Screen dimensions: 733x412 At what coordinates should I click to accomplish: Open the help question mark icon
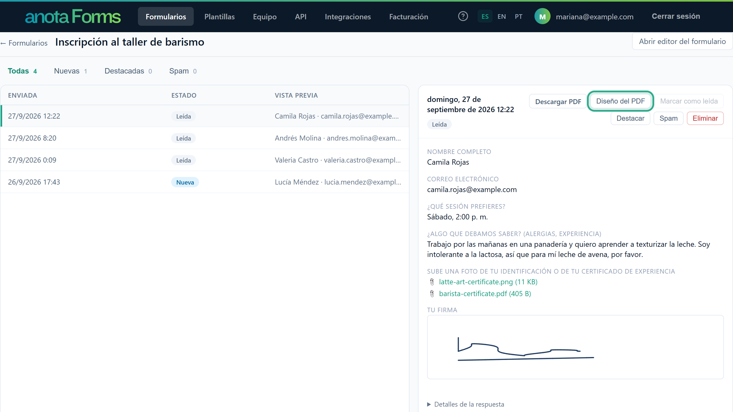click(x=463, y=16)
